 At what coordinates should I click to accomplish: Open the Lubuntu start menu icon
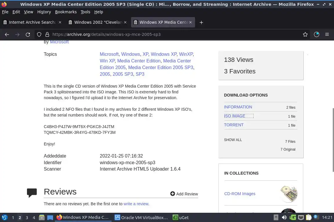[5, 218]
